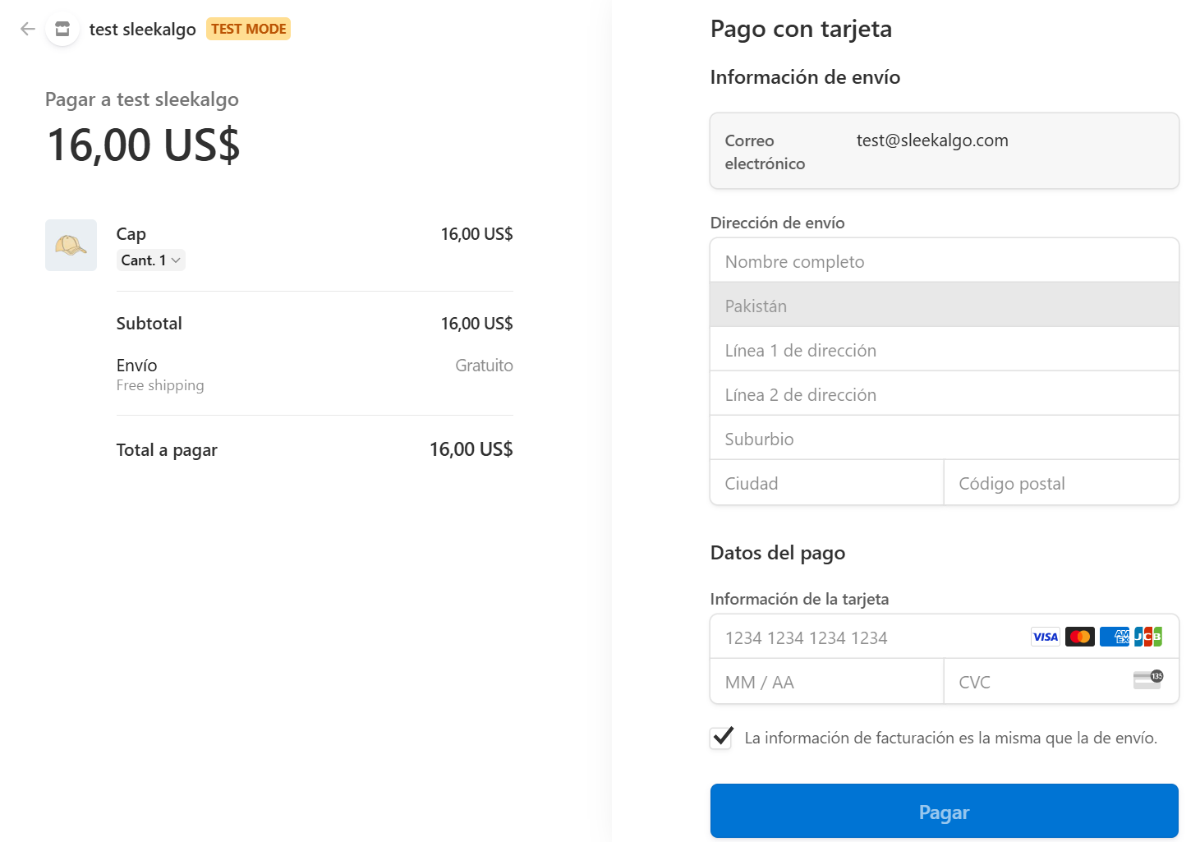Viewport: 1200px width, 842px height.
Task: Click the American Express icon
Action: click(x=1115, y=637)
